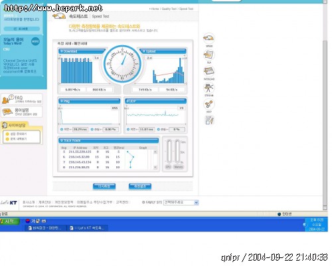Click the 용어설명 book icon

pyautogui.click(x=7, y=112)
